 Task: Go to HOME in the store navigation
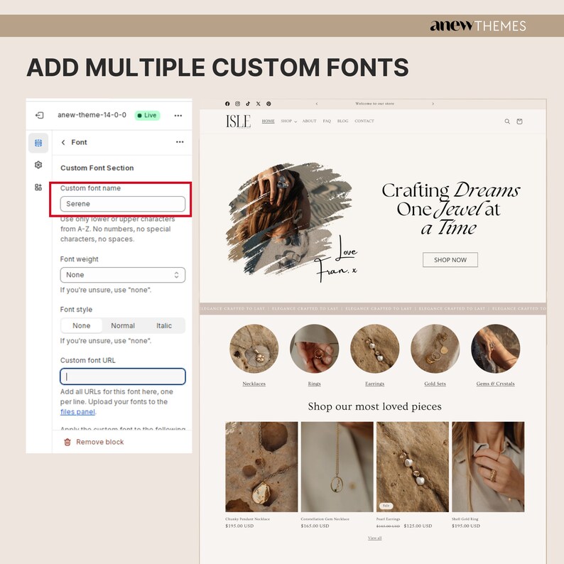[268, 121]
